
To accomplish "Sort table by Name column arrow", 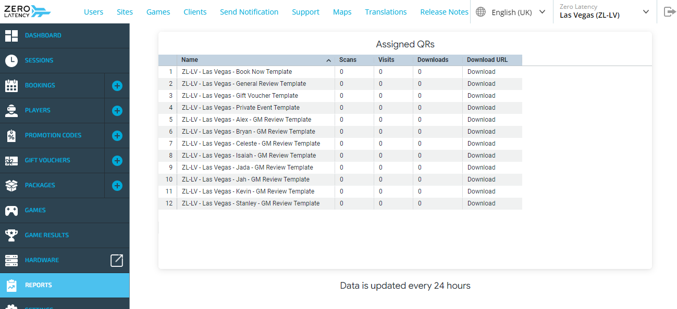I will 328,60.
